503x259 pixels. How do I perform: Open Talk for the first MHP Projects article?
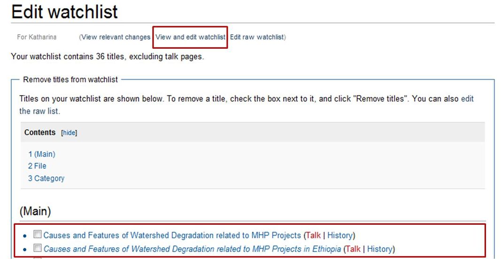pos(313,235)
